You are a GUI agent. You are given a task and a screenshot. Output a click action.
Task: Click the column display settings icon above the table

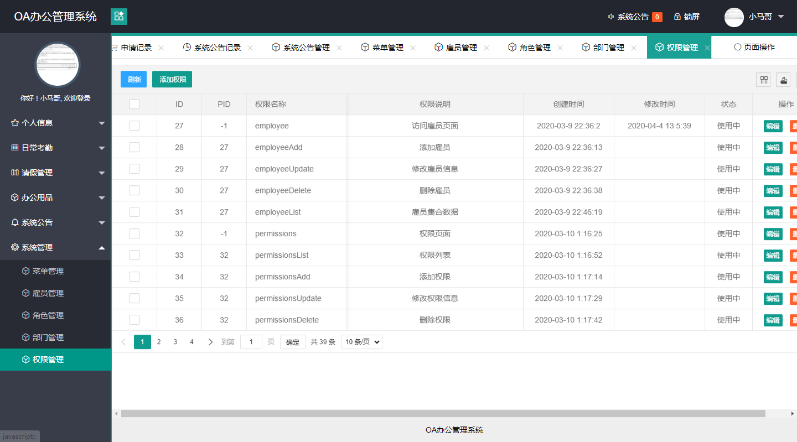(x=763, y=80)
